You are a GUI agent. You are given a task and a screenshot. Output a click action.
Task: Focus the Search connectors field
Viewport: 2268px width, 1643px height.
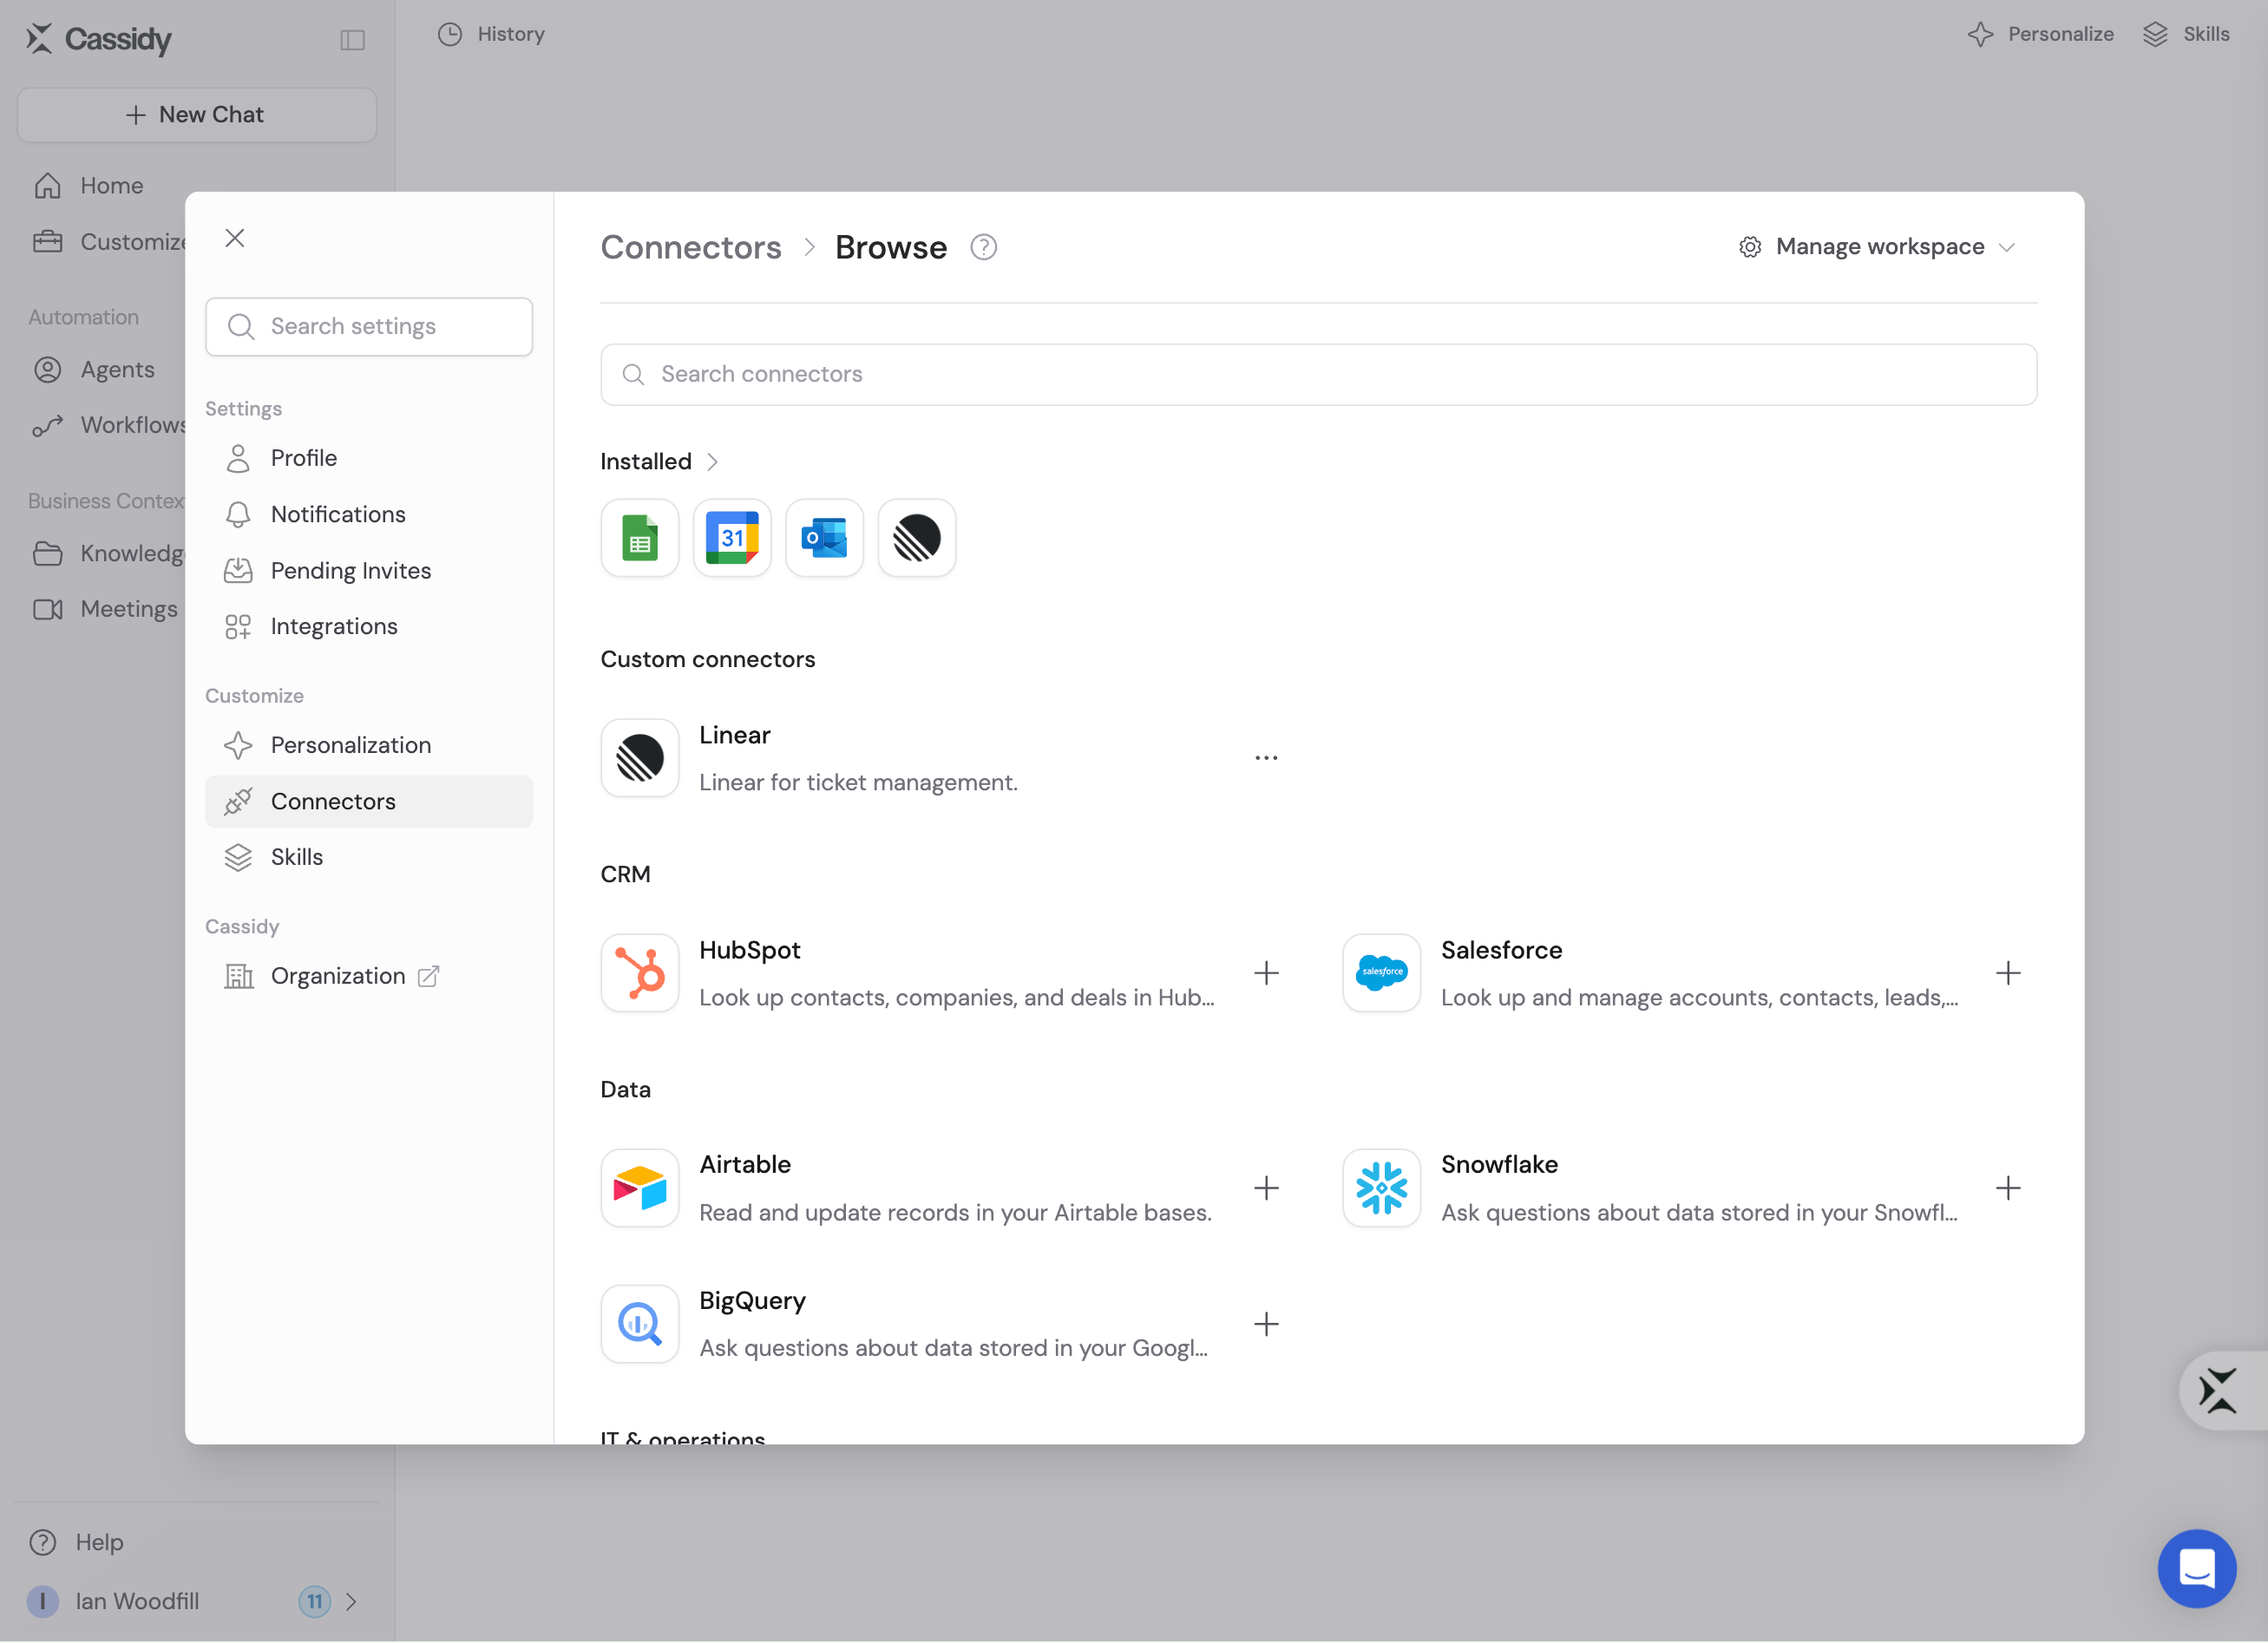[x=1318, y=374]
